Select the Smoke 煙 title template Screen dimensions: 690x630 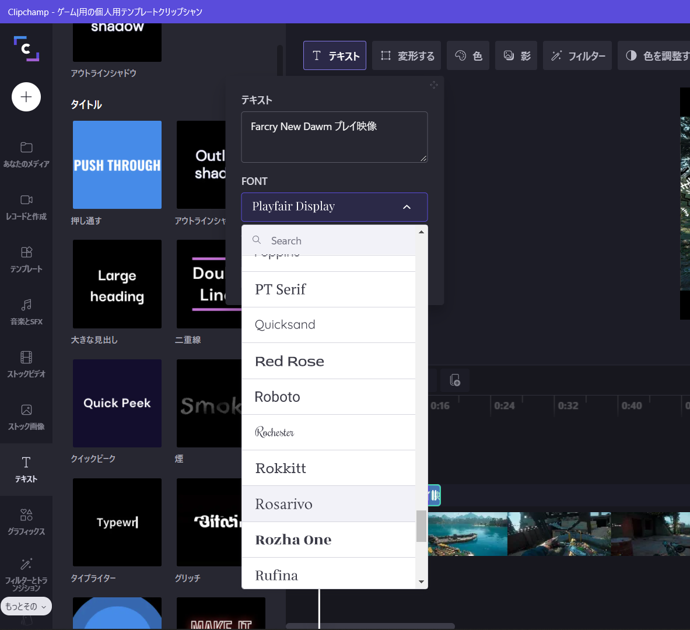(x=209, y=403)
